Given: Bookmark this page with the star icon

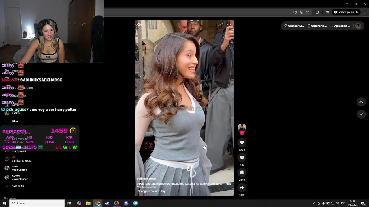Looking at the screenshot, I should point(308,12).
